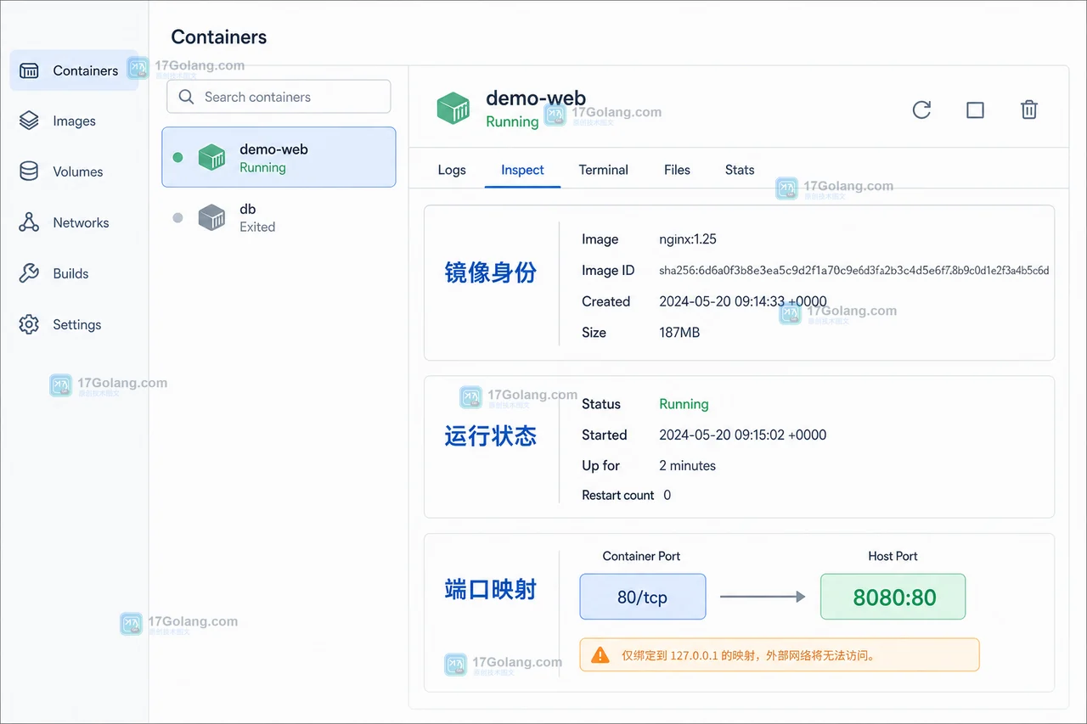1087x724 pixels.
Task: Click the Host Port label
Action: [x=893, y=556]
